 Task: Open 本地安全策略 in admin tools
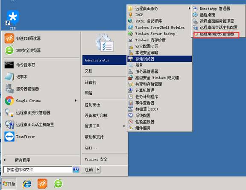pyautogui.click(x=160, y=53)
